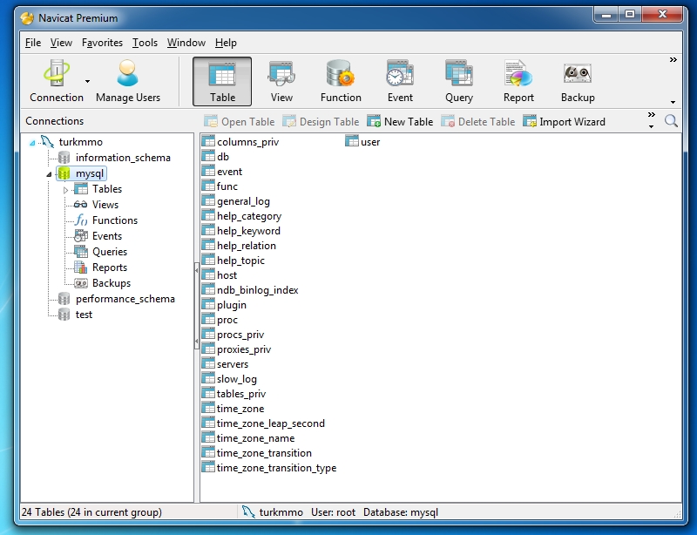Select the servers table icon
Image resolution: width=697 pixels, height=535 pixels.
(208, 363)
